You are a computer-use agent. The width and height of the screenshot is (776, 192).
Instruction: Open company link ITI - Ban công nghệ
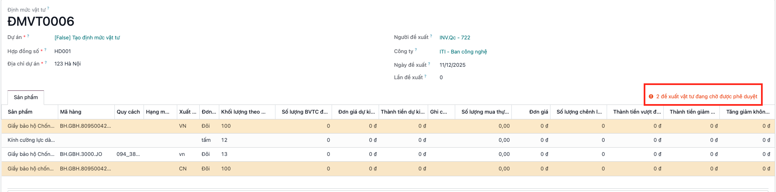(x=463, y=52)
